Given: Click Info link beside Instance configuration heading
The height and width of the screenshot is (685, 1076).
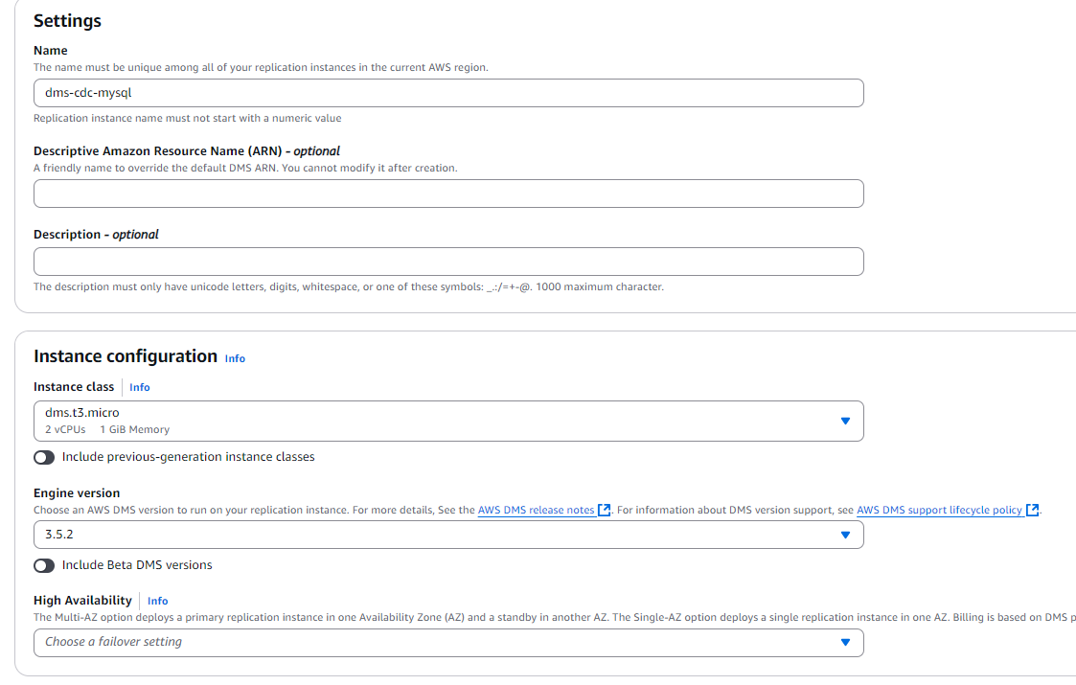Looking at the screenshot, I should click(235, 358).
